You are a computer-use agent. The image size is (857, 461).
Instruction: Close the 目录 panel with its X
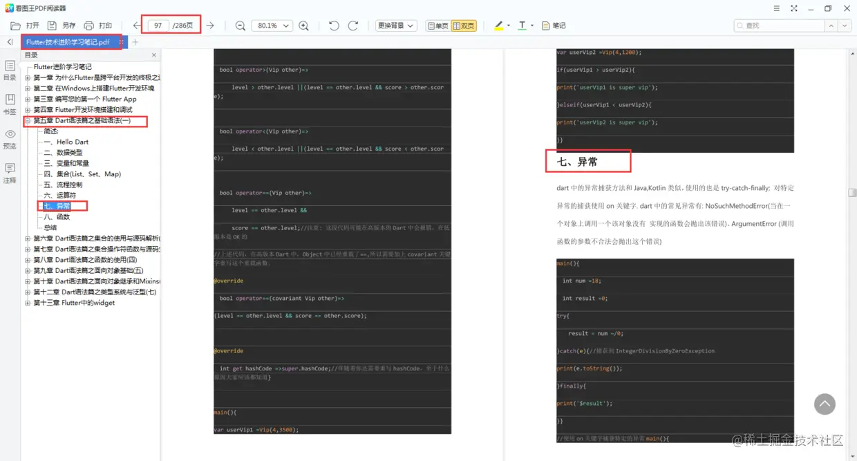click(153, 55)
